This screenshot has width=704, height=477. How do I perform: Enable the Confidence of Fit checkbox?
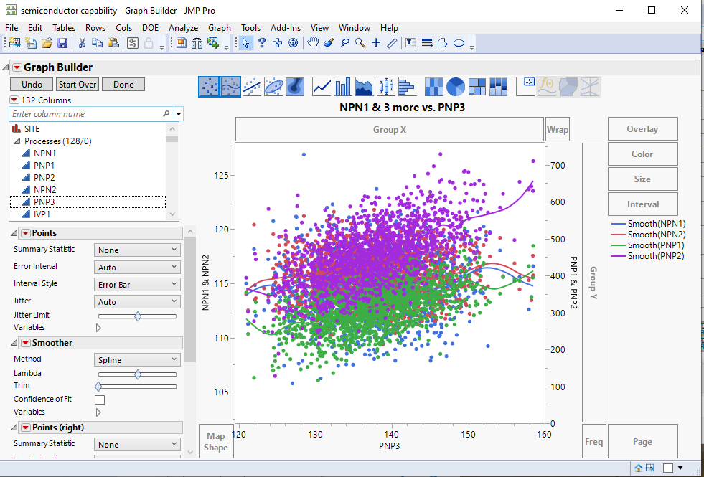click(x=99, y=400)
